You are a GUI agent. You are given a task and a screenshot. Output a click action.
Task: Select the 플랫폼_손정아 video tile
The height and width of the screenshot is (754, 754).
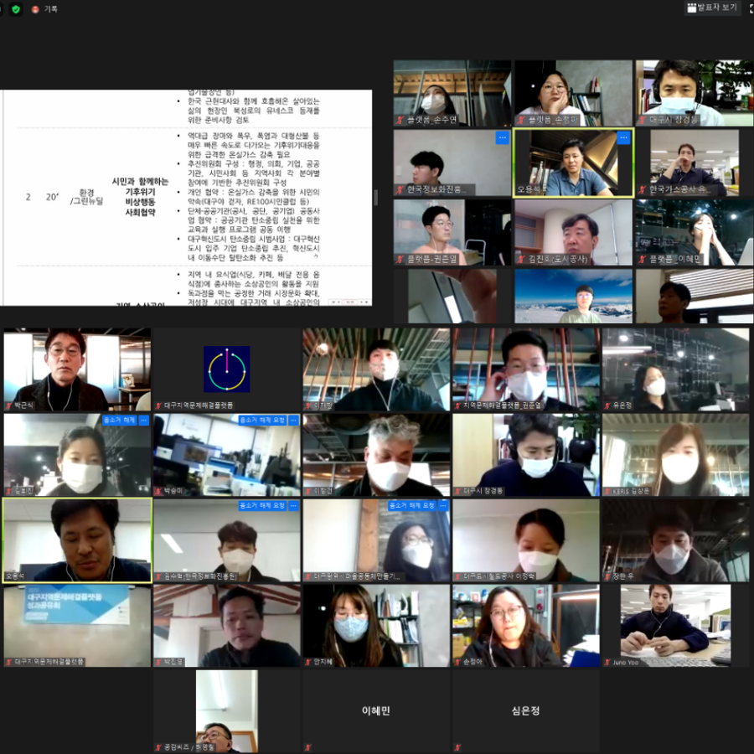tap(573, 93)
